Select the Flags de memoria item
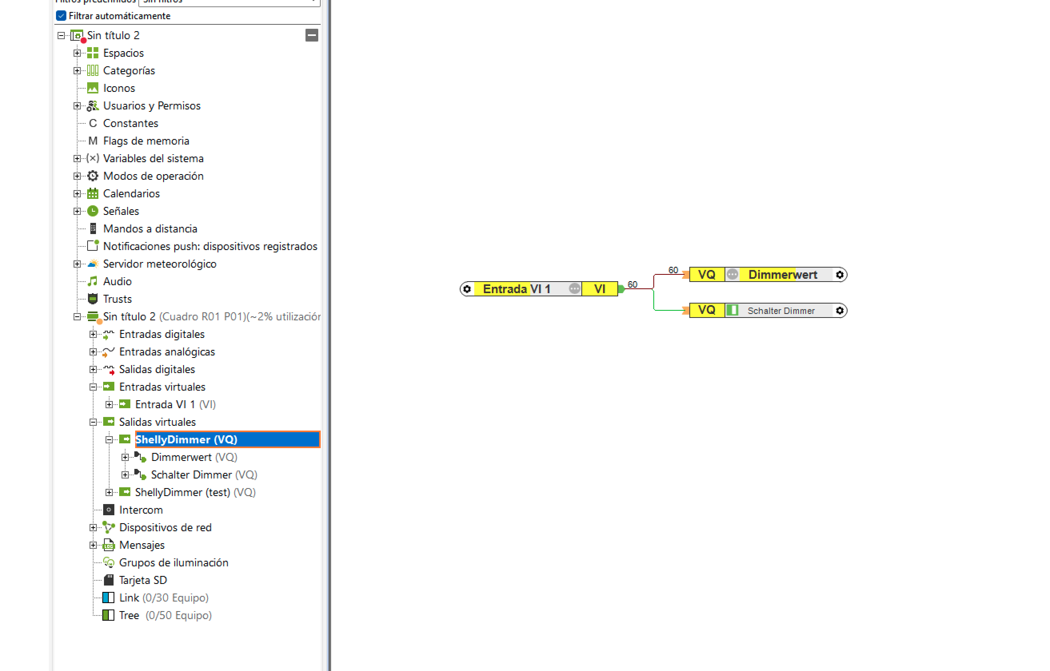This screenshot has width=1050, height=671. [146, 141]
